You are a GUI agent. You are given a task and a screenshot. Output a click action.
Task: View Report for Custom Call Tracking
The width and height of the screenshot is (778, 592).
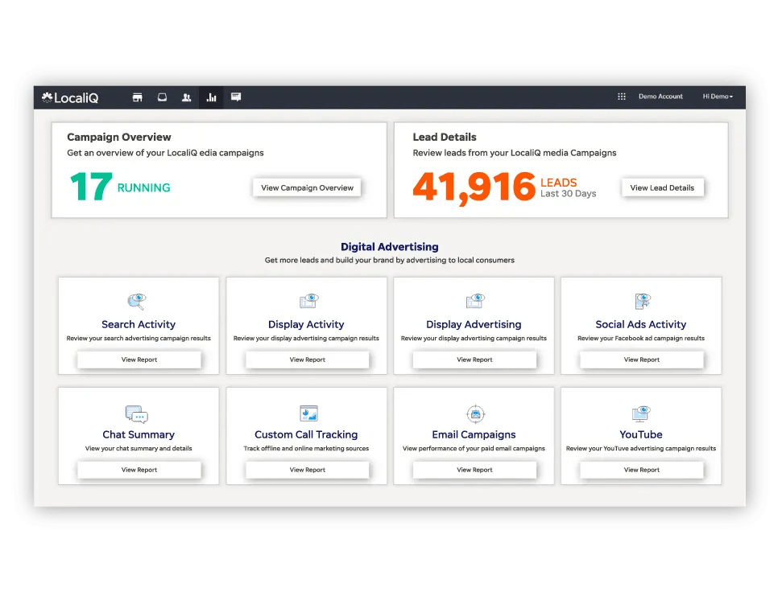(307, 470)
